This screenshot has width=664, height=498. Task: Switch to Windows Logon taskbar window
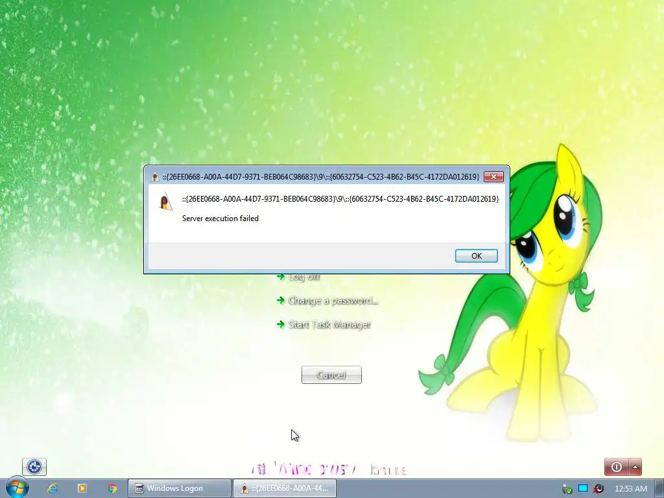click(180, 488)
